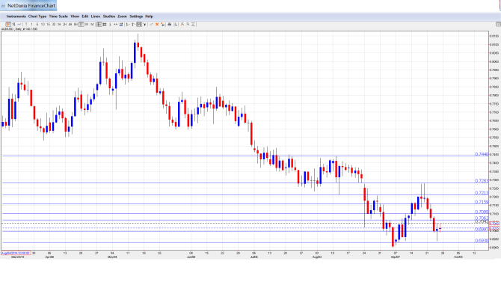Click the fit-to-height text icon
Viewport: 501px width, 282px height.
[194, 24]
